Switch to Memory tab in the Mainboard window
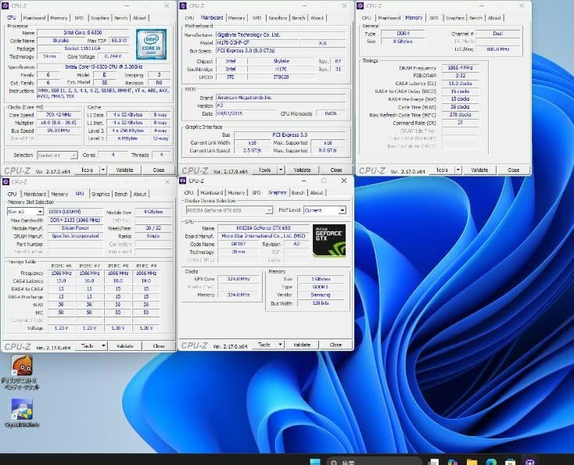The height and width of the screenshot is (465, 574). tap(236, 18)
